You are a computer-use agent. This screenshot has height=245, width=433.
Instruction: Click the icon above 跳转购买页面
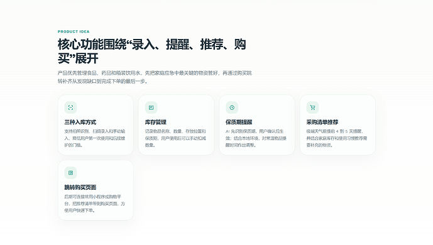tap(70, 173)
